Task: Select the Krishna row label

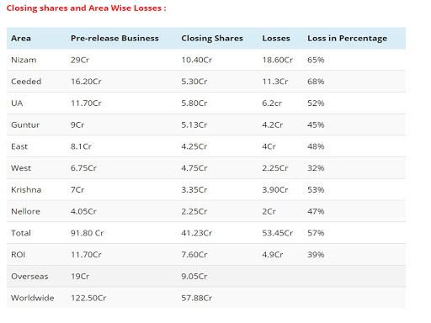Action: [x=26, y=189]
